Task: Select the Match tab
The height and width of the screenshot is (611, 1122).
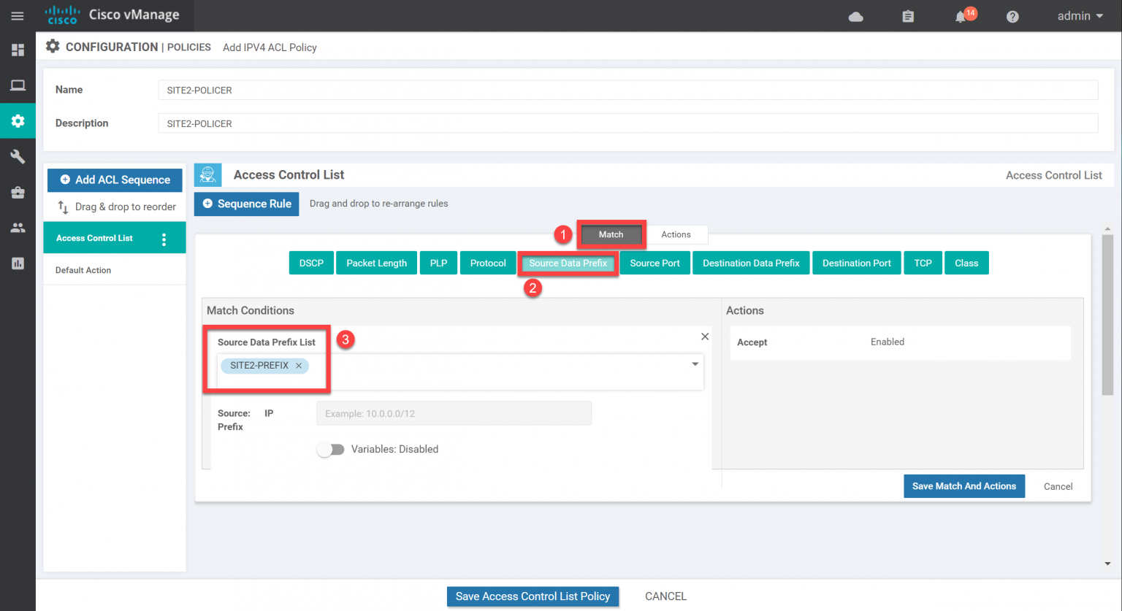Action: [x=611, y=234]
